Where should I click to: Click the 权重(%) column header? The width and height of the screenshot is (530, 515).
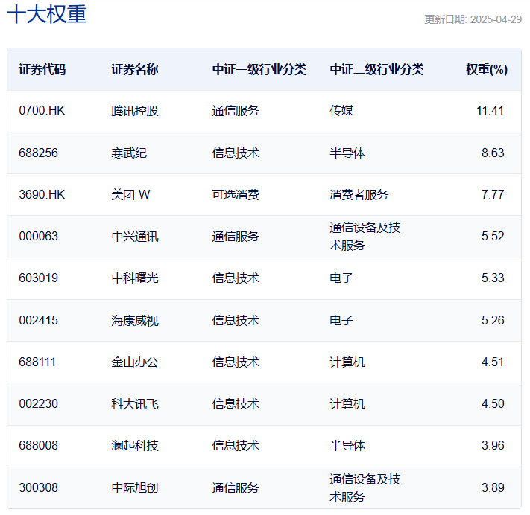[x=486, y=69]
